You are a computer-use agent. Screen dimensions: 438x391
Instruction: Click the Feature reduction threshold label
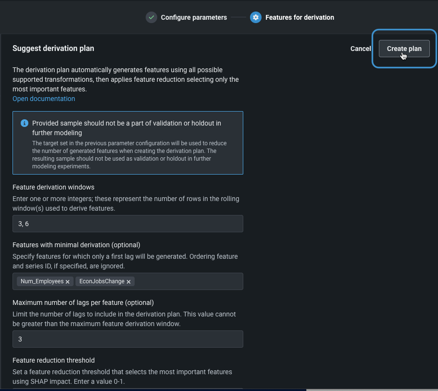(x=53, y=360)
